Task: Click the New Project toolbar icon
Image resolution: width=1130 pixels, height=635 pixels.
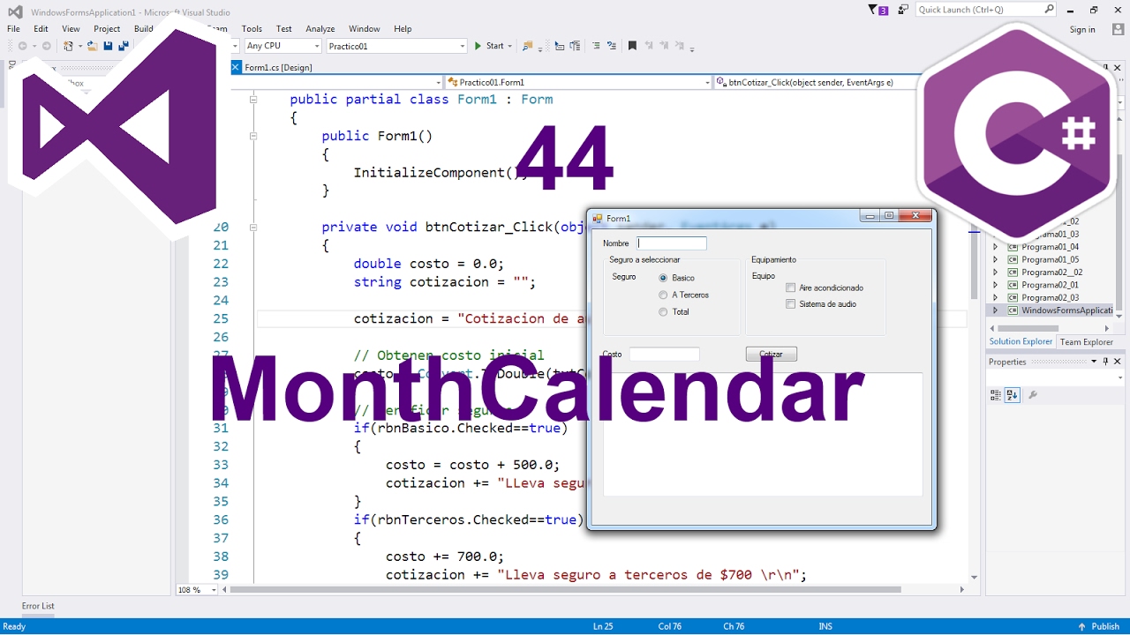Action: [68, 46]
